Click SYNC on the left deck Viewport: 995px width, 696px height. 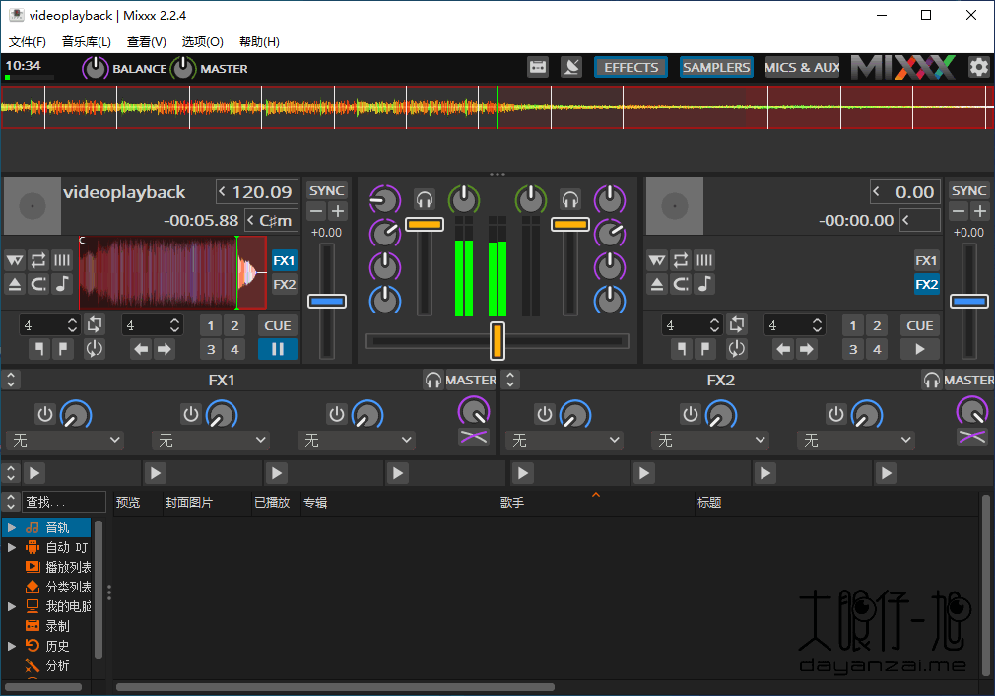pos(327,190)
